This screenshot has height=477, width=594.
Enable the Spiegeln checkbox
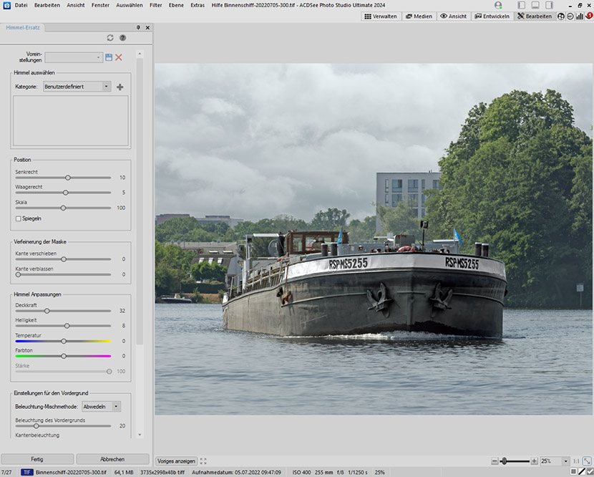[x=19, y=218]
